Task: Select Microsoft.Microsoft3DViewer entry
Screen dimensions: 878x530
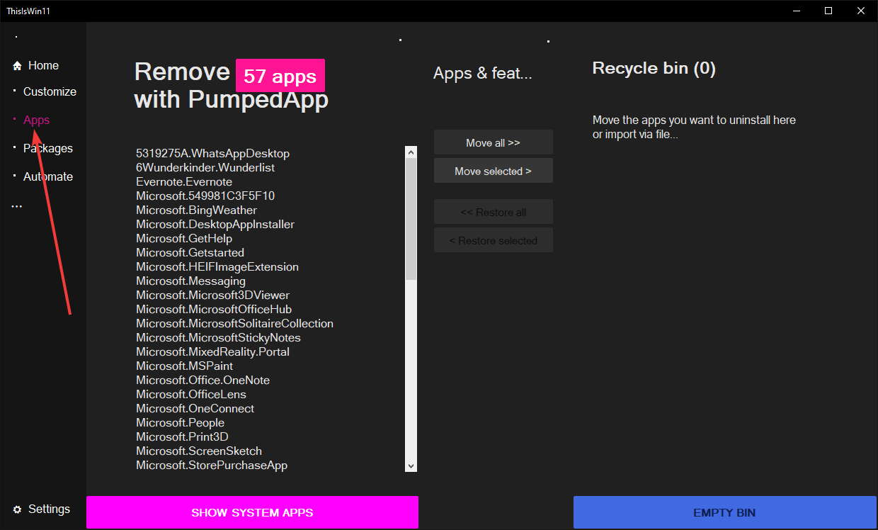Action: pos(212,295)
